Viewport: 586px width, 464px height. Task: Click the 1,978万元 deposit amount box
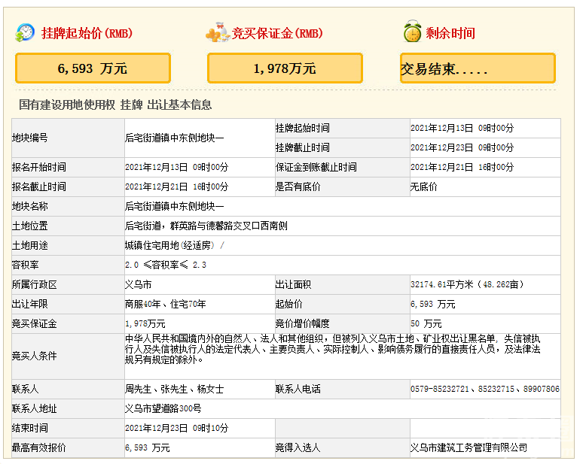click(285, 68)
